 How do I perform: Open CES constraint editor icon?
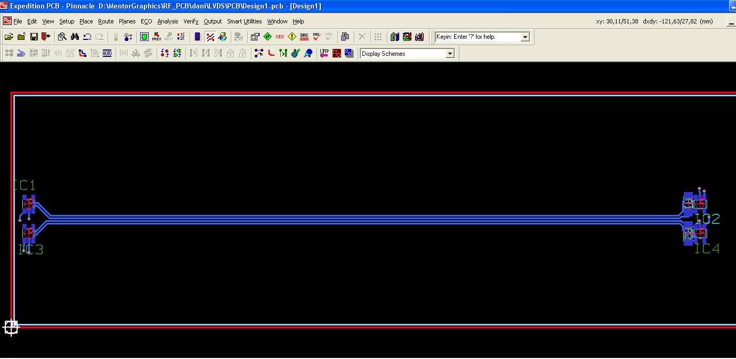(279, 37)
